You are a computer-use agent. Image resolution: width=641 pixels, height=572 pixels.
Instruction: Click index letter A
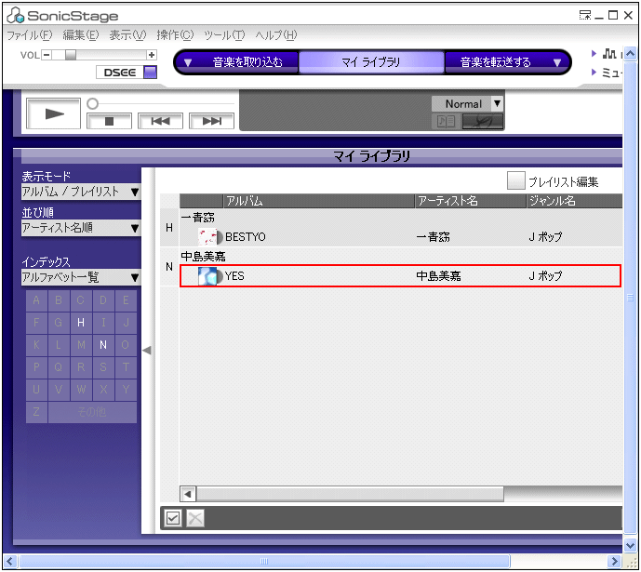tap(36, 300)
